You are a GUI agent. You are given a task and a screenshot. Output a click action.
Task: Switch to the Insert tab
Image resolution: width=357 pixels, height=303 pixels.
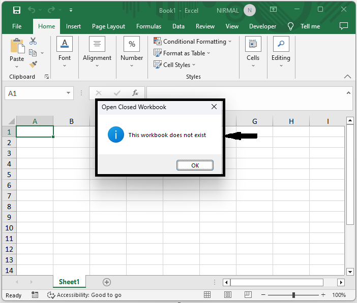pyautogui.click(x=73, y=26)
